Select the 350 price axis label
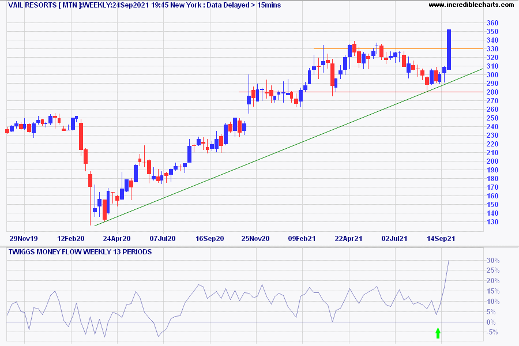 pos(492,32)
